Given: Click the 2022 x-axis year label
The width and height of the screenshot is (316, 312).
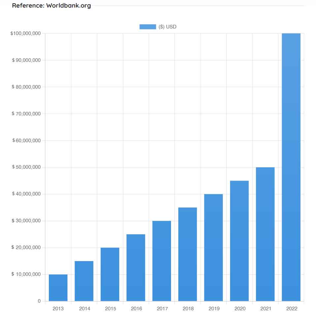Looking at the screenshot, I should 291,309.
